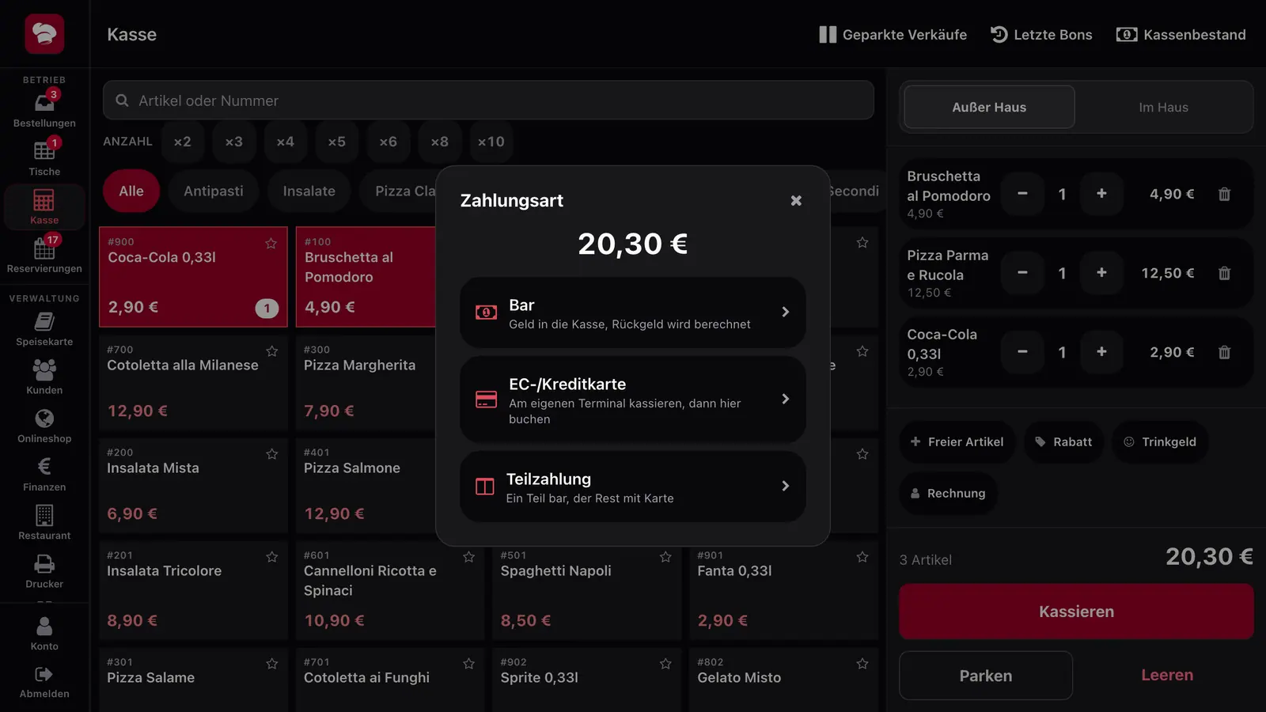
Task: Open Bestellungen in the sidebar
Action: pos(44,110)
